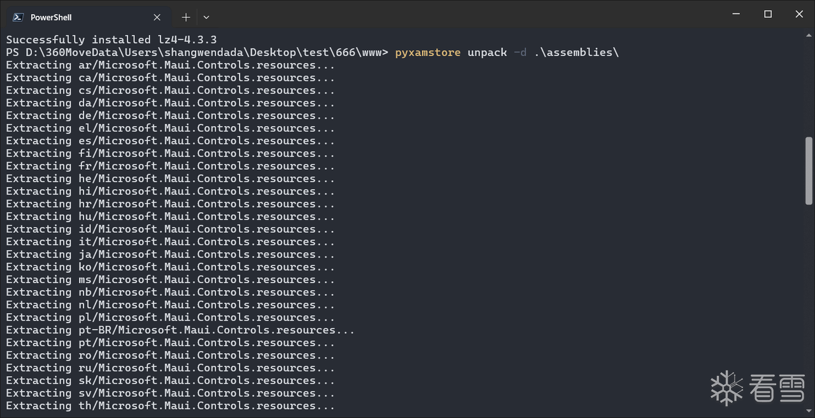This screenshot has height=418, width=815.
Task: Expand the new tab profile dropdown
Action: tap(206, 17)
